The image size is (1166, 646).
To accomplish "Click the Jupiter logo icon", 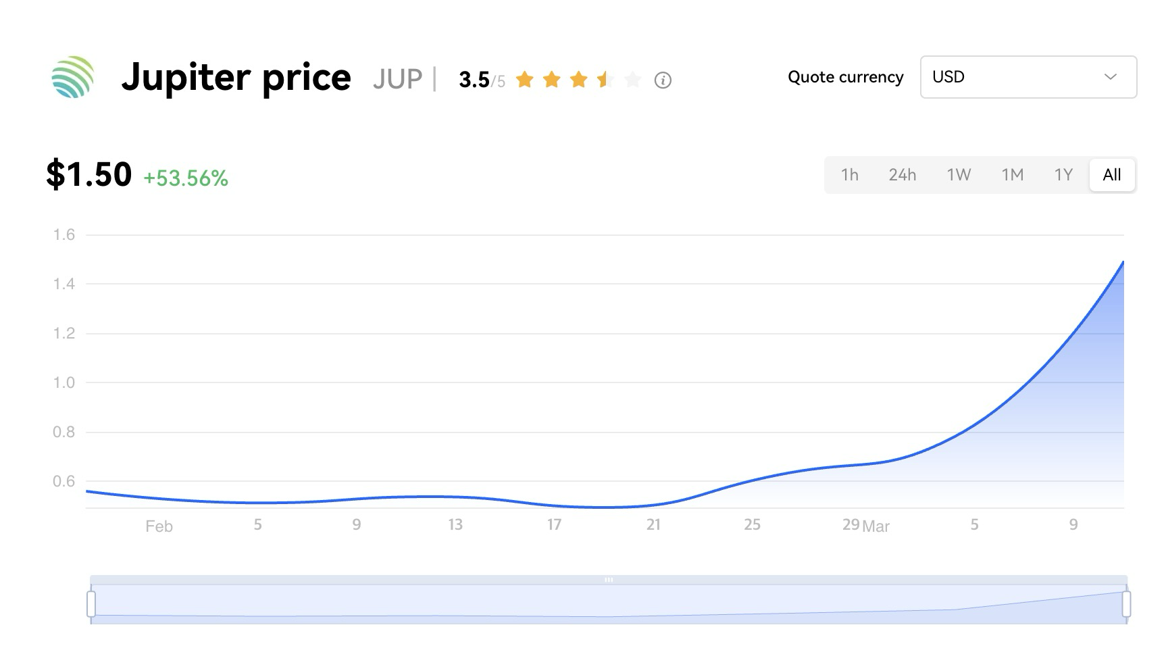I will tap(71, 78).
